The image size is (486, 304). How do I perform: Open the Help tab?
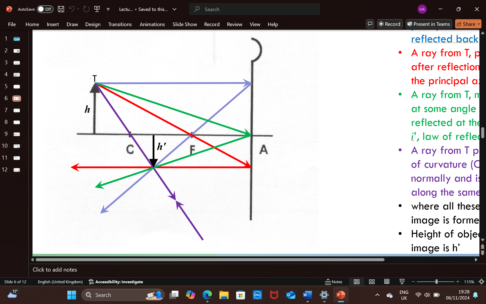point(273,24)
